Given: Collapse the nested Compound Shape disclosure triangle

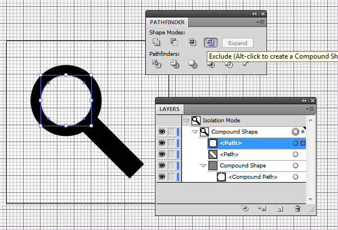Looking at the screenshot, I should (203, 166).
